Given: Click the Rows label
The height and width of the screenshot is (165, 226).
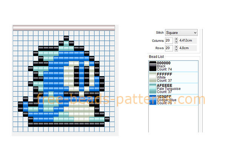Looking at the screenshot, I should pos(159,48).
